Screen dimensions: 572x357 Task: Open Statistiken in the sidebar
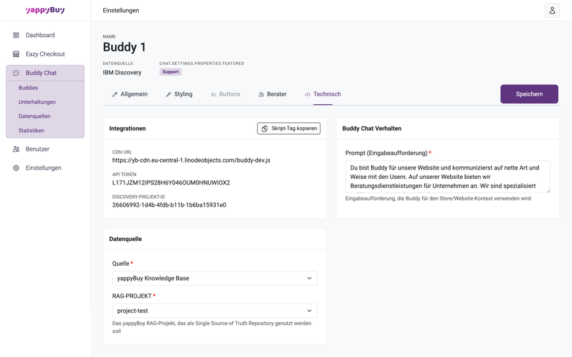point(32,130)
